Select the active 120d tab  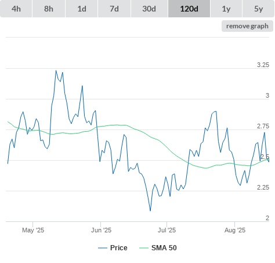(x=189, y=9)
